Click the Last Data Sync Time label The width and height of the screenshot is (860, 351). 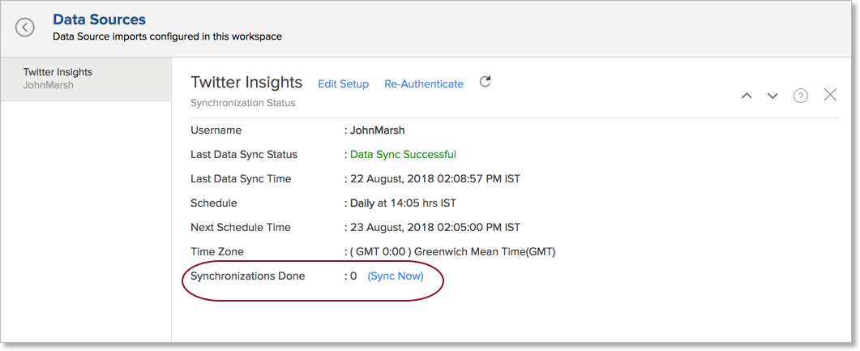tap(241, 179)
